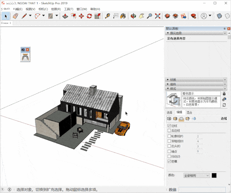Open the Shape tool dropdown arrow
Image resolution: width=231 pixels, height=193 pixels.
[57, 16]
